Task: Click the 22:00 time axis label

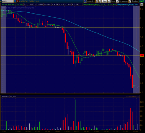Action: click(x=135, y=132)
